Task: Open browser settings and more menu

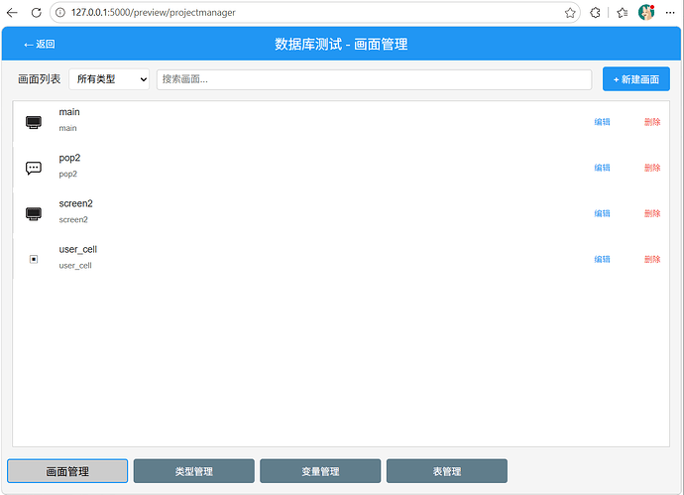Action: point(670,13)
